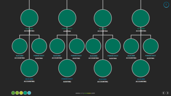Screen dimensions: 171x96
Task: Select leftmost tree's left child circle
Action: pos(20,46)
